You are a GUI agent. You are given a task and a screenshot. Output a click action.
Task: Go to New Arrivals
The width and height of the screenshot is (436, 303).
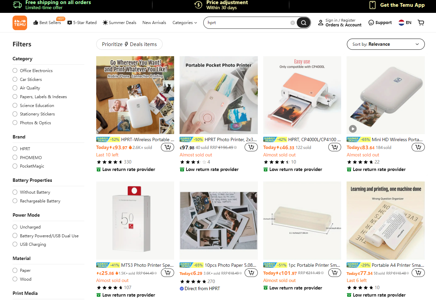pyautogui.click(x=154, y=23)
